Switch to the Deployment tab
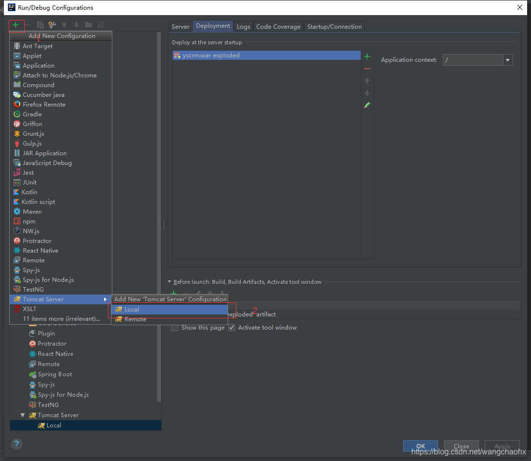The image size is (531, 461). [213, 26]
